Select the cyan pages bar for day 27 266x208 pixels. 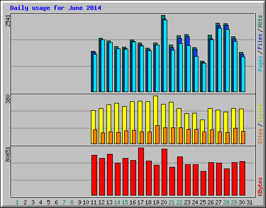pos(220,60)
